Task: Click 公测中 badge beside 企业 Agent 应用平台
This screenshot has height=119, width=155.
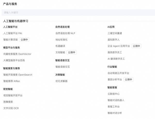Action: click(x=136, y=46)
